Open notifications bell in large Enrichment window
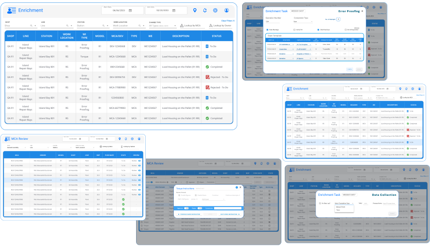This screenshot has width=430, height=251. tap(205, 10)
